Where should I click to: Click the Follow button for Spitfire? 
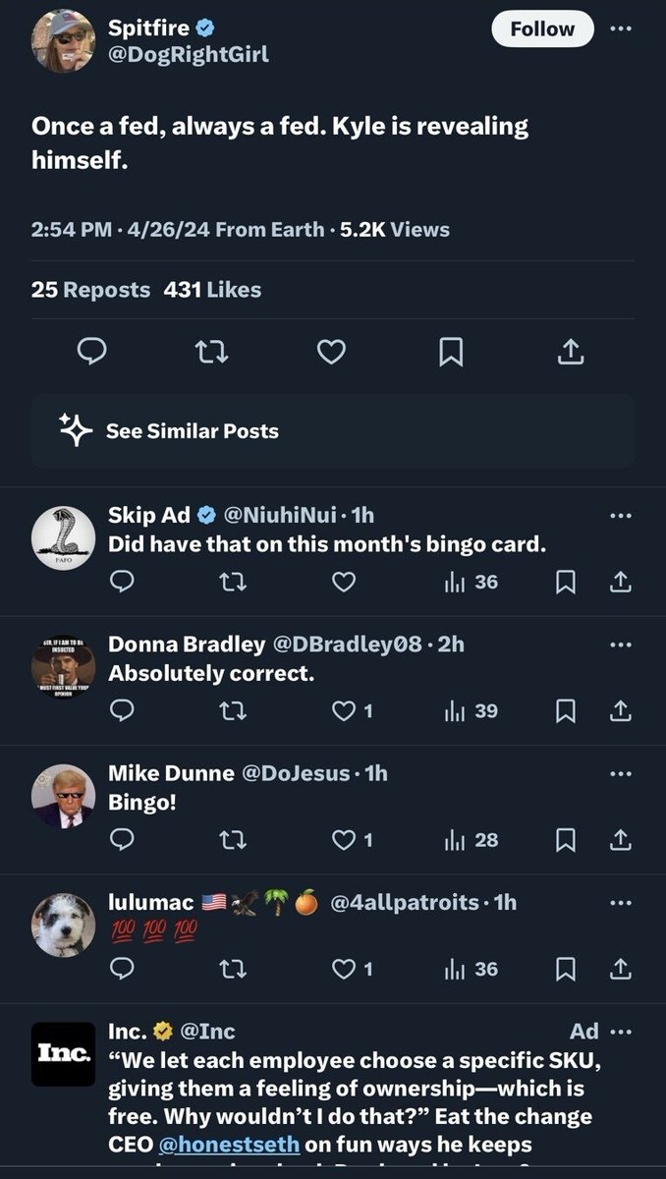point(542,29)
